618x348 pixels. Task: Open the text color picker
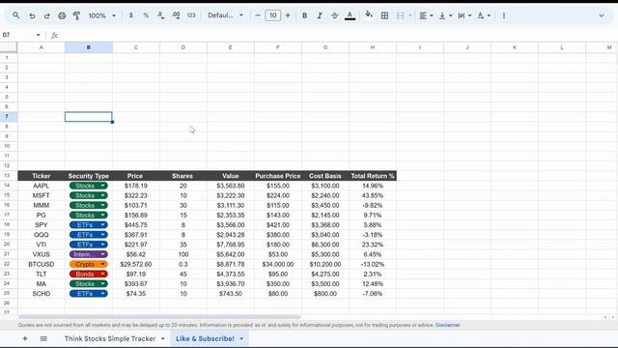pyautogui.click(x=350, y=15)
